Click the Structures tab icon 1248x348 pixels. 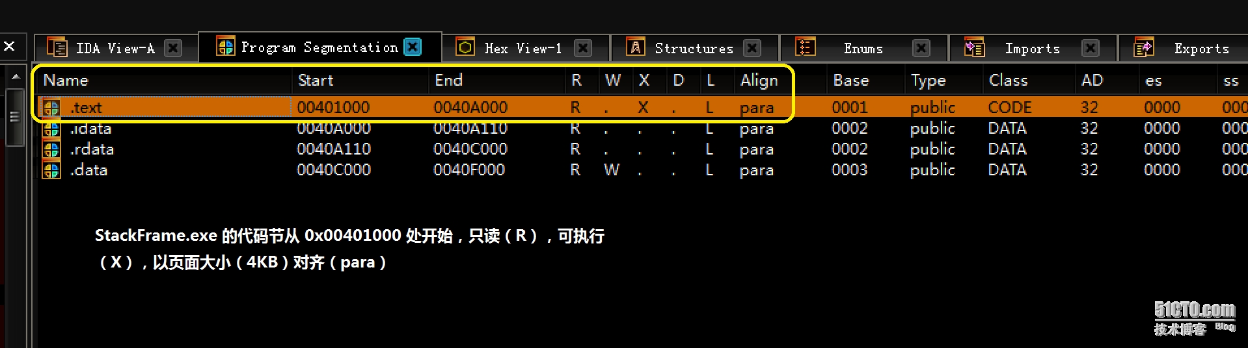coord(635,47)
